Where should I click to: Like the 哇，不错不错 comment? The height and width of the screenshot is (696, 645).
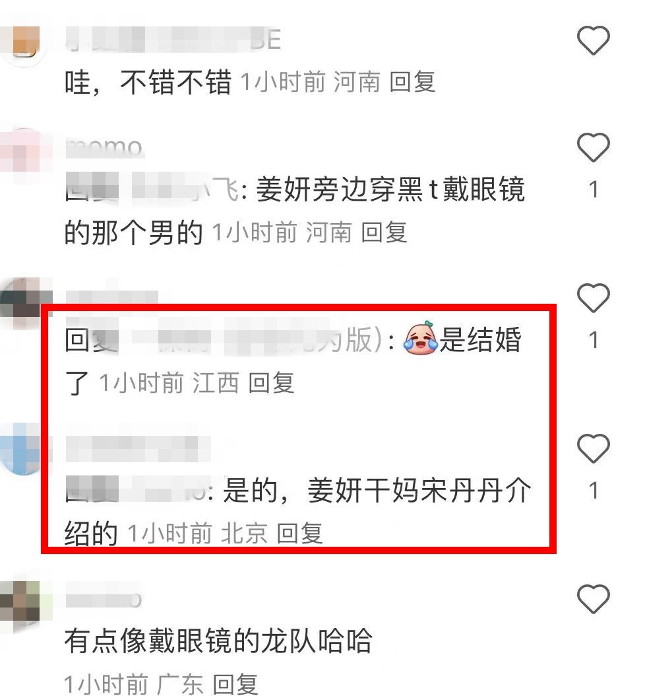coord(593,40)
